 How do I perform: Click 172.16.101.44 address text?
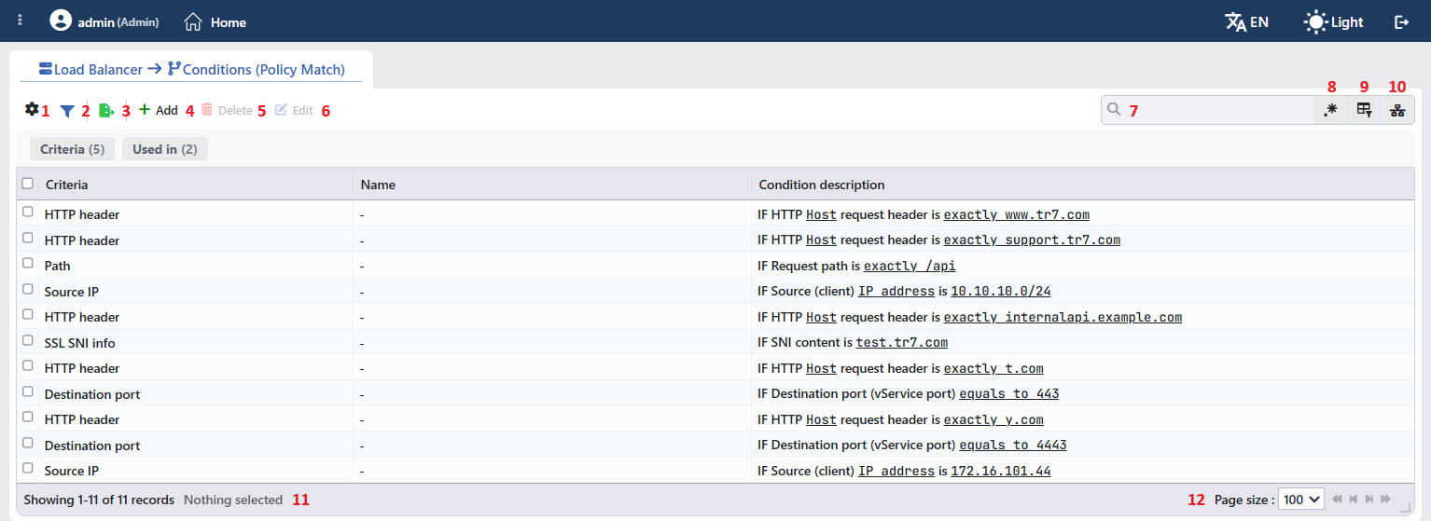click(1001, 471)
